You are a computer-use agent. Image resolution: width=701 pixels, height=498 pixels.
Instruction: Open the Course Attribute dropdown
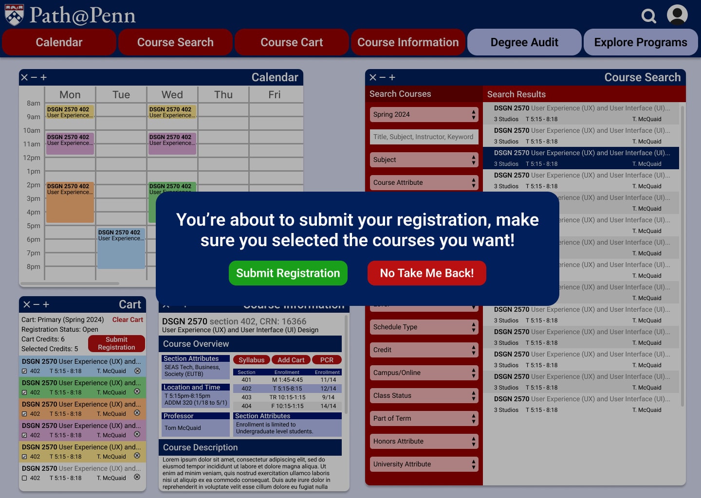tap(424, 182)
